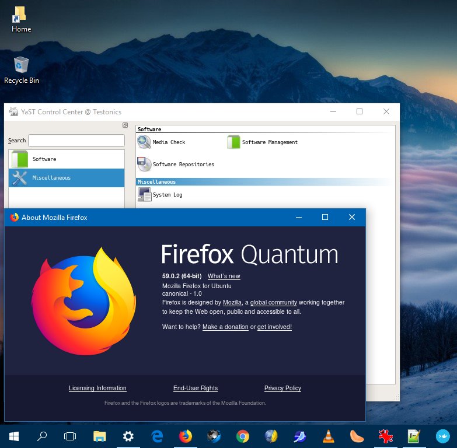Viewport: 457px width, 448px height.
Task: Click the green notepad taskbar icon
Action: click(x=414, y=436)
